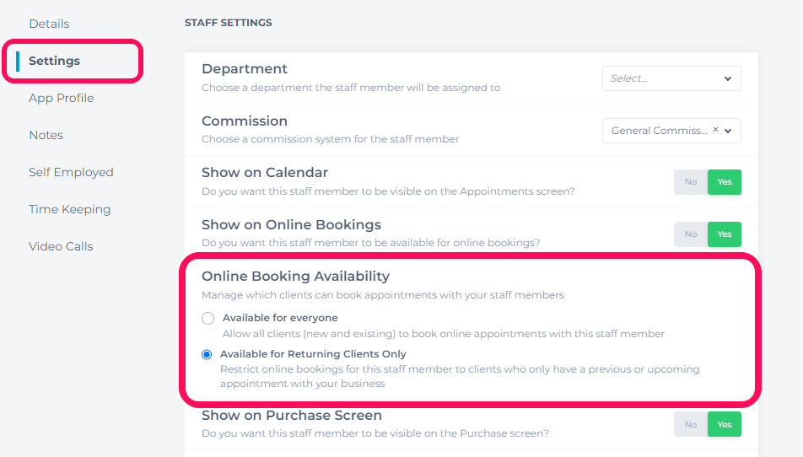Set Show on Online Bookings to Yes
Viewport: 803px width, 457px height.
pyautogui.click(x=724, y=234)
